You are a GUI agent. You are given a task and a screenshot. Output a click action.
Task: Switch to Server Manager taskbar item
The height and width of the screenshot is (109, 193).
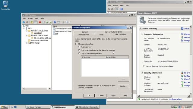38,107
